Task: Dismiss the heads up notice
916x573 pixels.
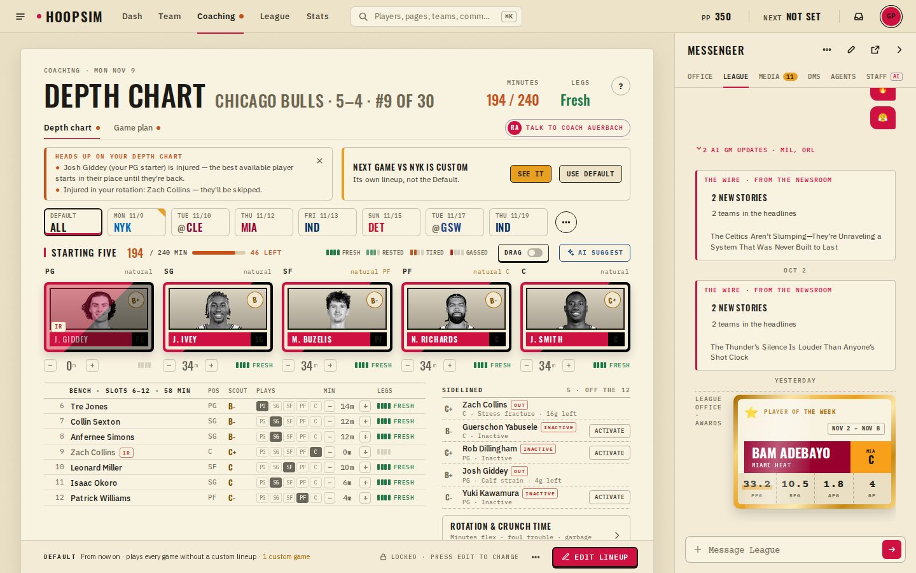Action: coord(319,161)
